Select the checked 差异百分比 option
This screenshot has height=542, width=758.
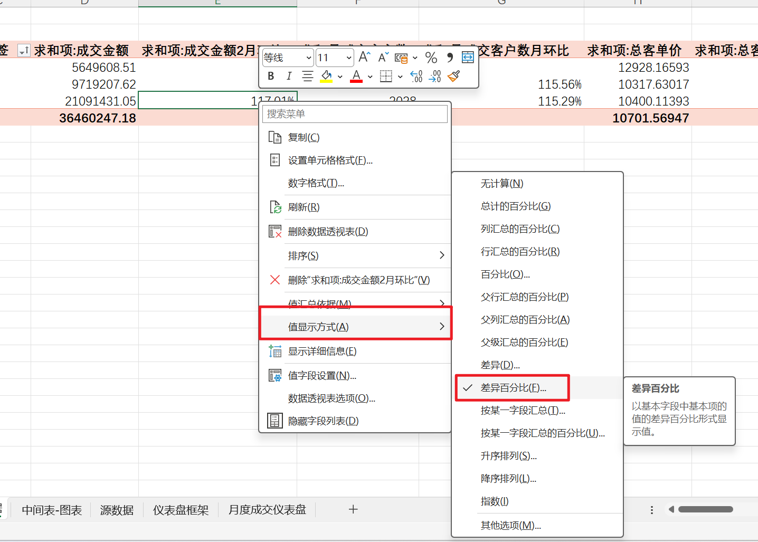[x=511, y=387]
